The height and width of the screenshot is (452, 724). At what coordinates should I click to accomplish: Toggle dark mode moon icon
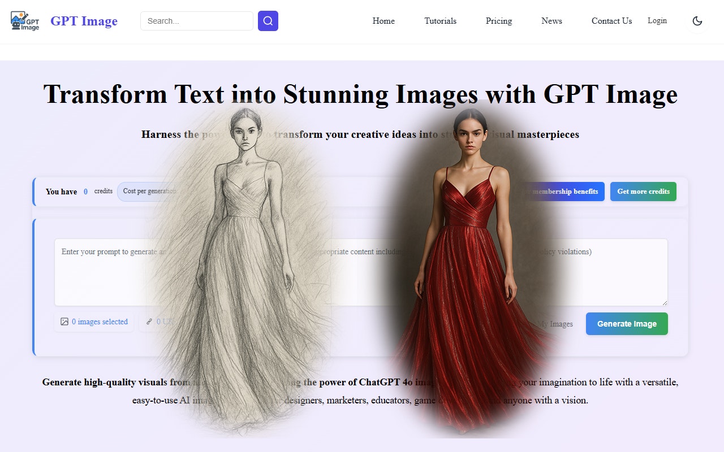tap(697, 21)
